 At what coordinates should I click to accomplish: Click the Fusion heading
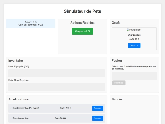point(117,61)
